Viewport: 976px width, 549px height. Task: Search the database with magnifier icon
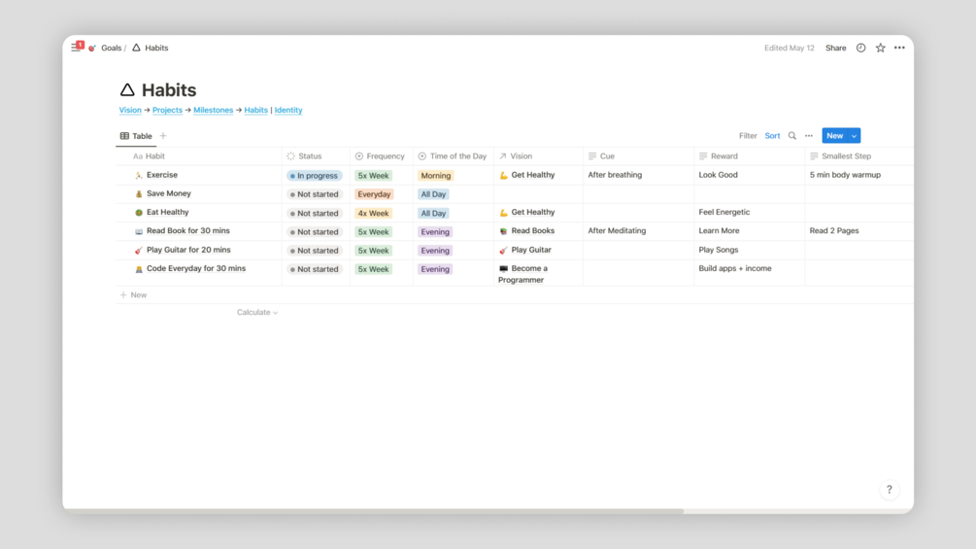tap(791, 136)
